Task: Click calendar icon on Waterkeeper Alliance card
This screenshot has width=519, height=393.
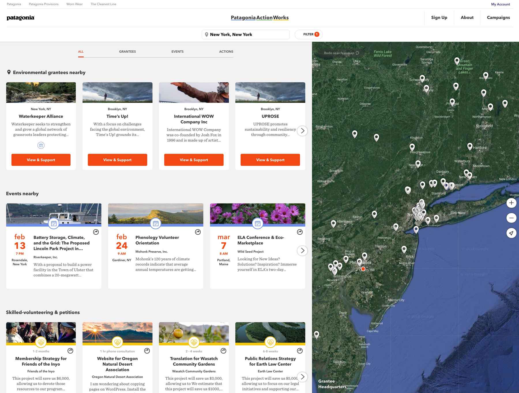Action: click(x=41, y=145)
